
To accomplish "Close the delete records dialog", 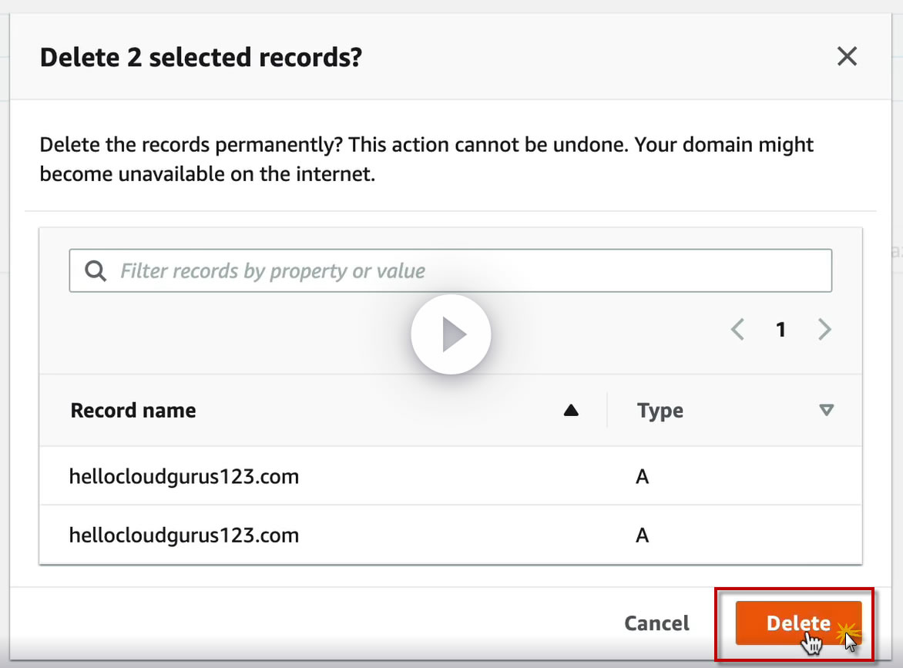I will tap(847, 56).
